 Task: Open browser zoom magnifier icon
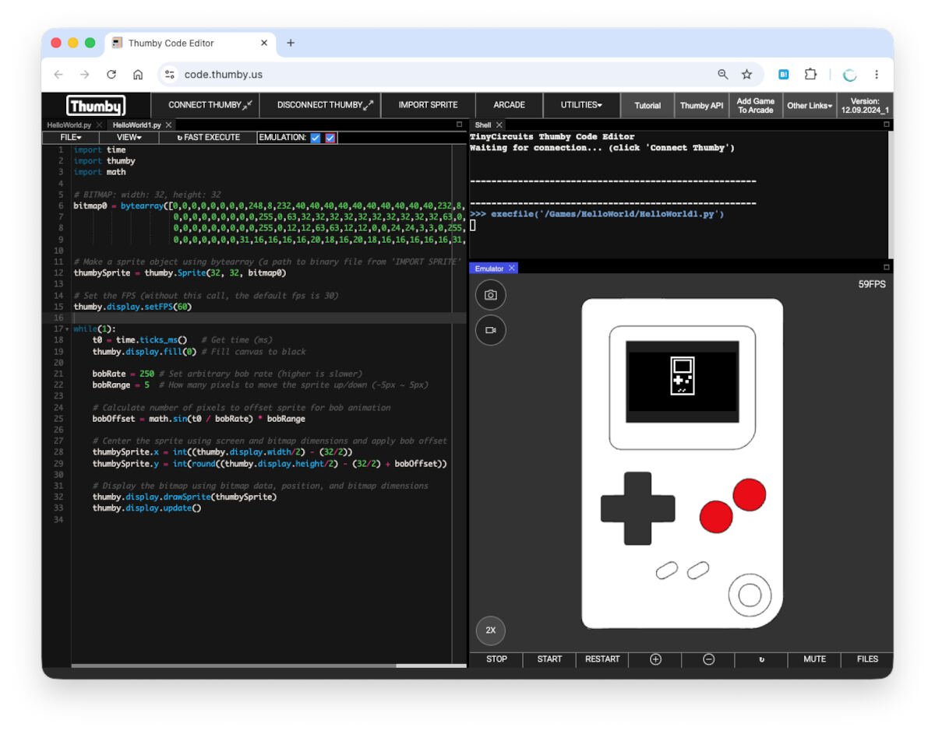723,75
